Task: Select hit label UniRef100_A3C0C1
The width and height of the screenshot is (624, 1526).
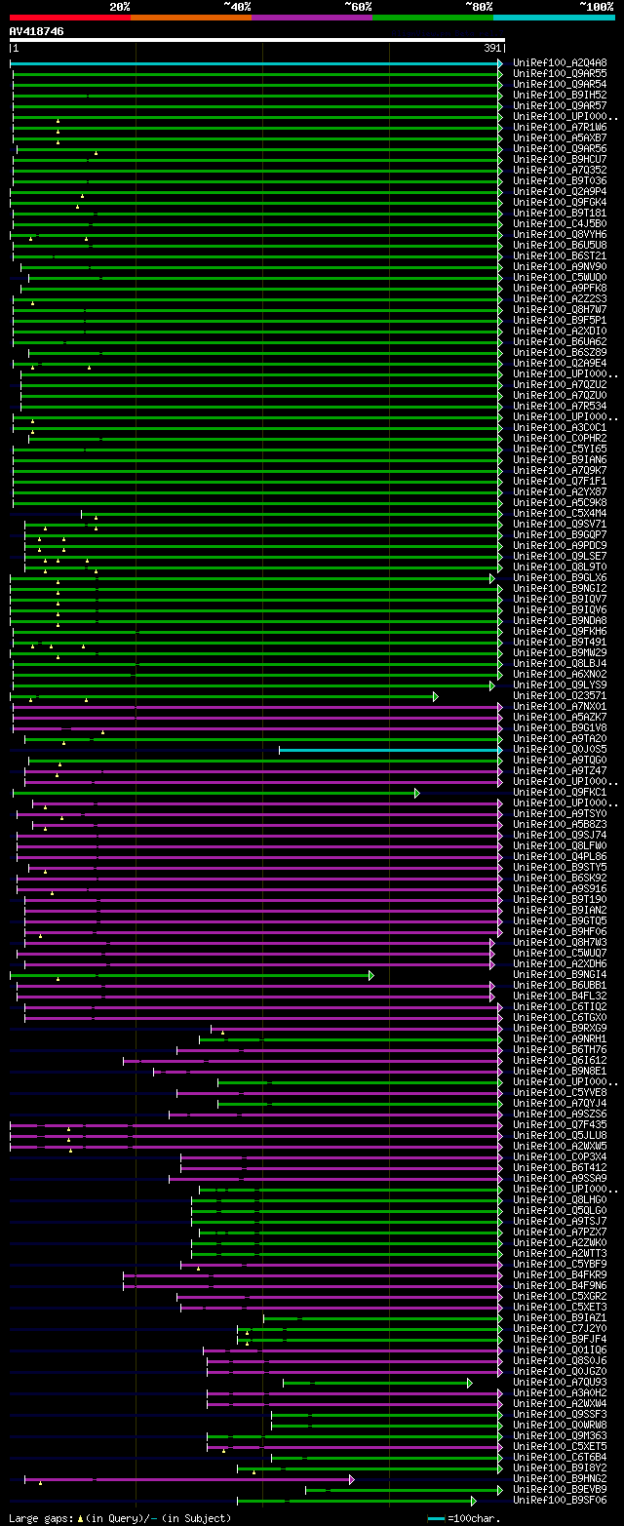Action: [560, 428]
